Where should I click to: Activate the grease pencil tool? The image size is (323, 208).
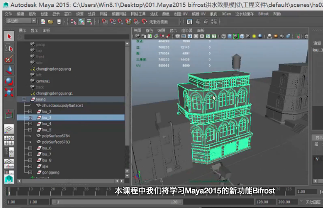pyautogui.click(x=168, y=36)
